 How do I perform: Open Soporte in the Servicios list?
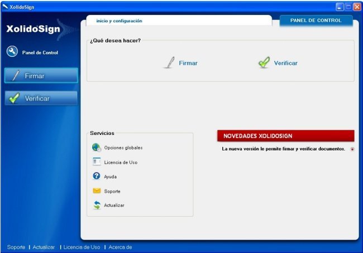click(x=112, y=191)
